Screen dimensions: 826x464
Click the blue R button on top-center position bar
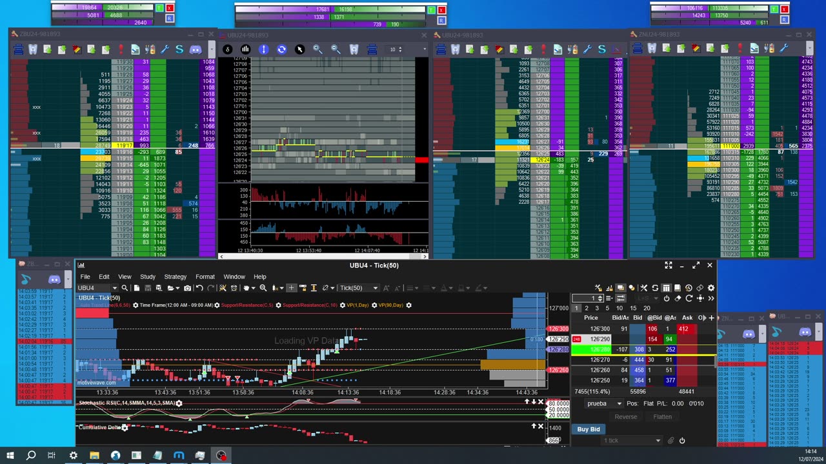[442, 22]
